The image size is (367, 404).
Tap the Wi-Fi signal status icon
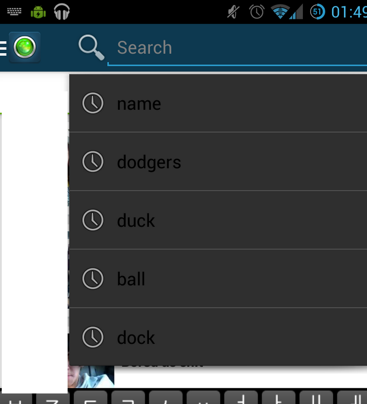[280, 12]
